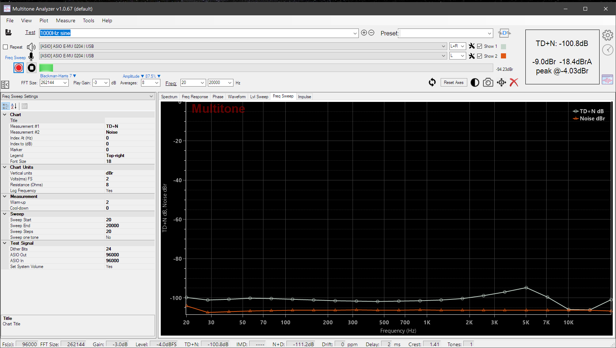Switch to the Impulse tab

point(304,97)
